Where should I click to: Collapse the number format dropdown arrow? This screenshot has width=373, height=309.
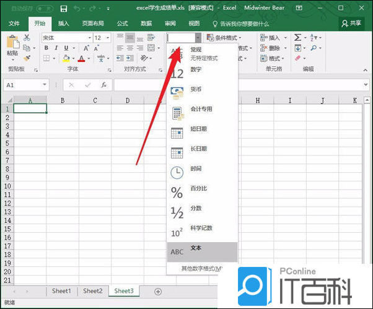[x=198, y=38]
